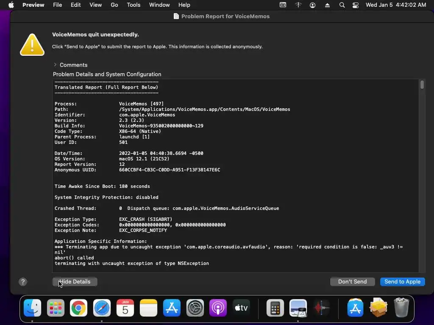Screen dimensions: 434x325
Task: Open the yellow package box icon
Action: (x=378, y=308)
